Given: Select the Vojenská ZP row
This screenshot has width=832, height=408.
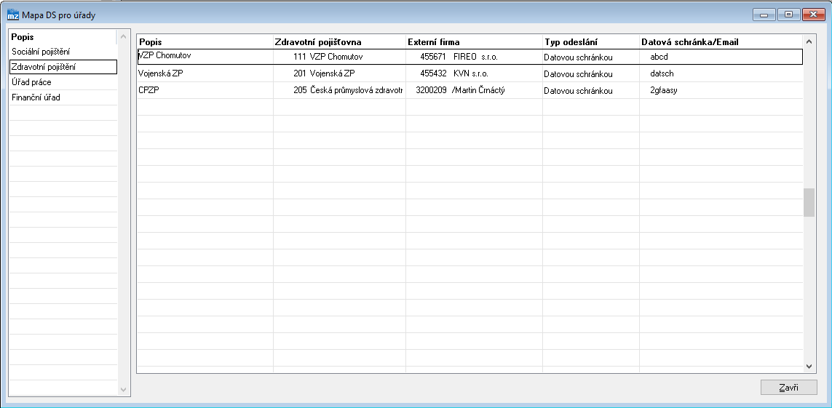Looking at the screenshot, I should (x=161, y=73).
